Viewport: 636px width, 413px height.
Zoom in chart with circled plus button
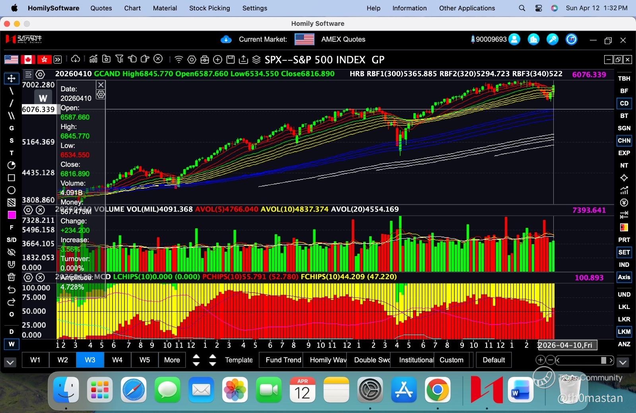click(x=540, y=360)
